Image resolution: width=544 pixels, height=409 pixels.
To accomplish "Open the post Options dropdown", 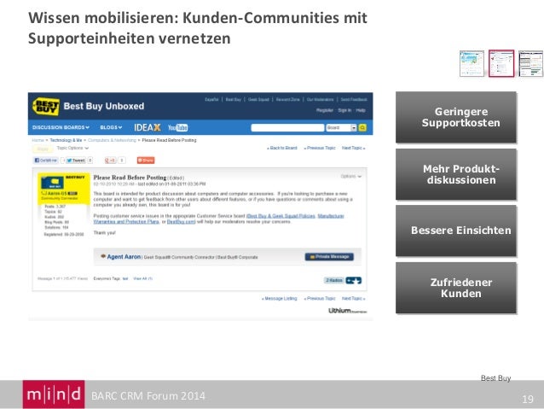I will pos(351,177).
